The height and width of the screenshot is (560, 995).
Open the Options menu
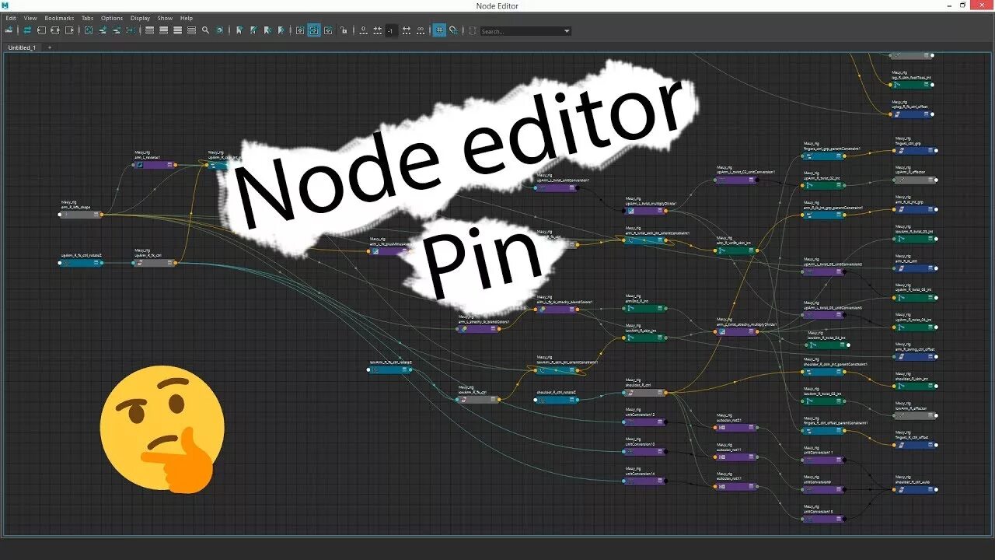(x=111, y=18)
